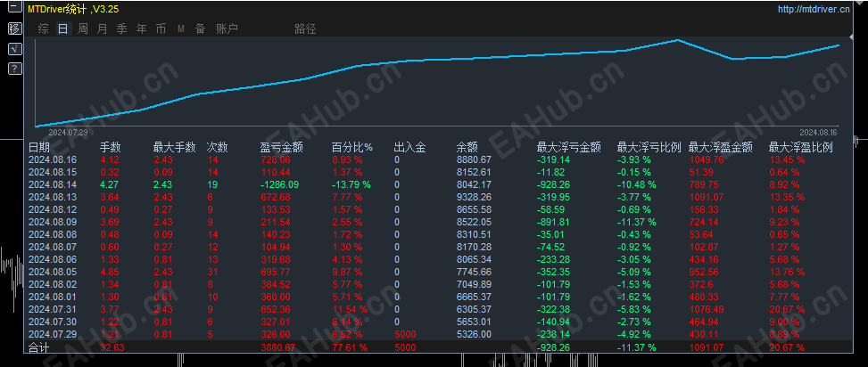The image size is (868, 367).
Task: Show the 季 quarterly statistics tab
Action: pos(122,29)
